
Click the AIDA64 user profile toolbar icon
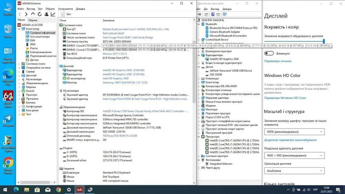click(x=47, y=14)
